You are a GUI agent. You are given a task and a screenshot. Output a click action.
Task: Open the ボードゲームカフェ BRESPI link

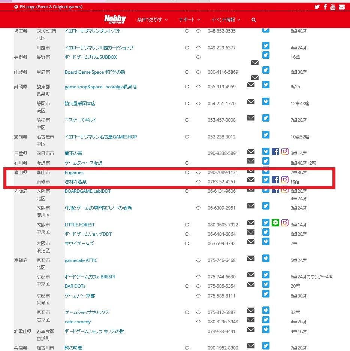[x=90, y=277]
